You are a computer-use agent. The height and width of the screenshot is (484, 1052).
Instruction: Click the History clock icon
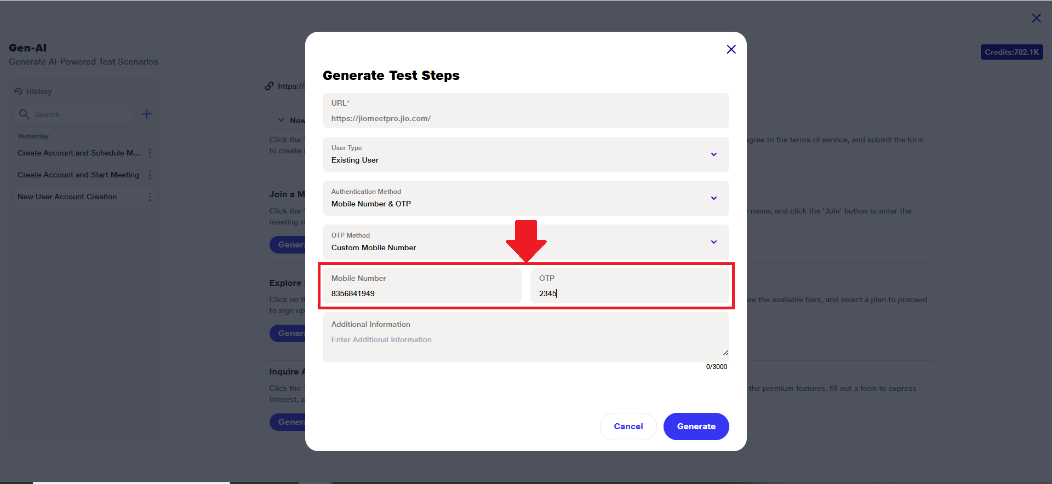click(19, 91)
